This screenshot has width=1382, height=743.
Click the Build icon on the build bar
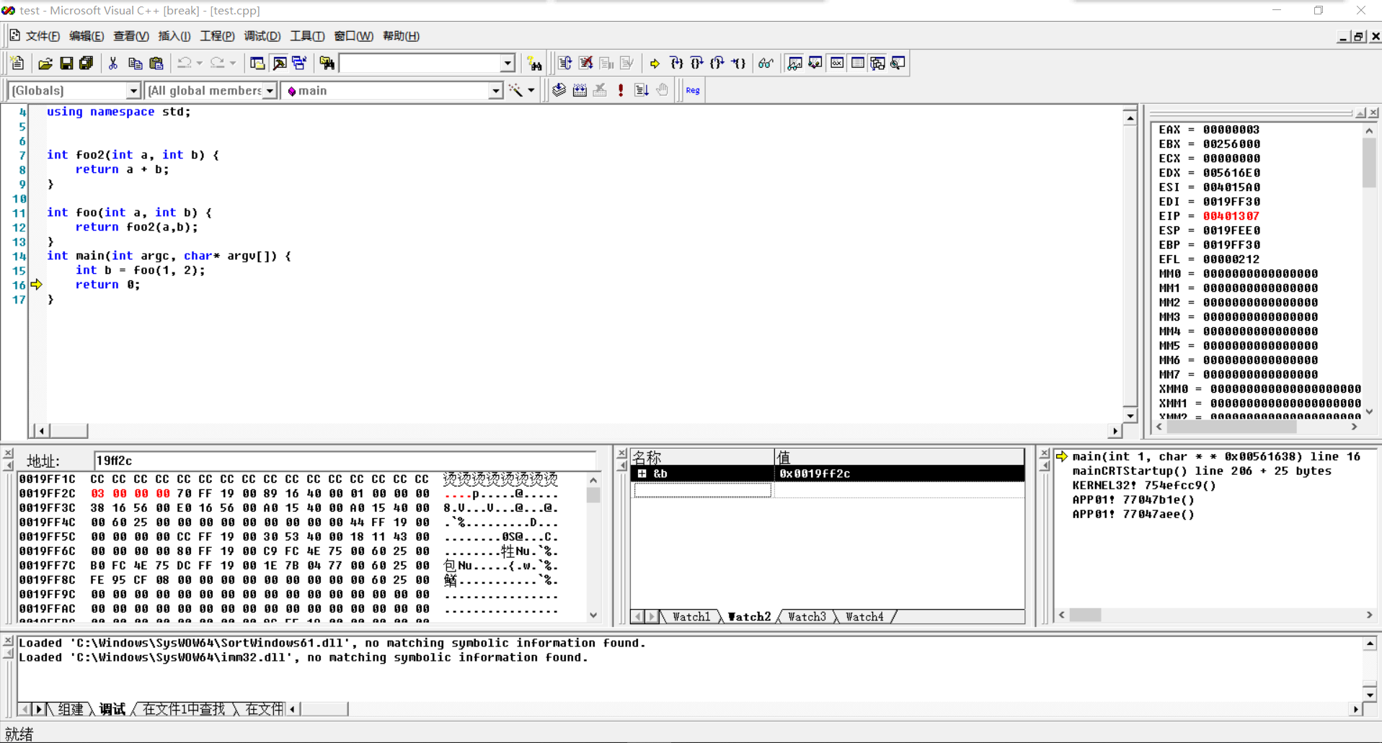pyautogui.click(x=580, y=90)
